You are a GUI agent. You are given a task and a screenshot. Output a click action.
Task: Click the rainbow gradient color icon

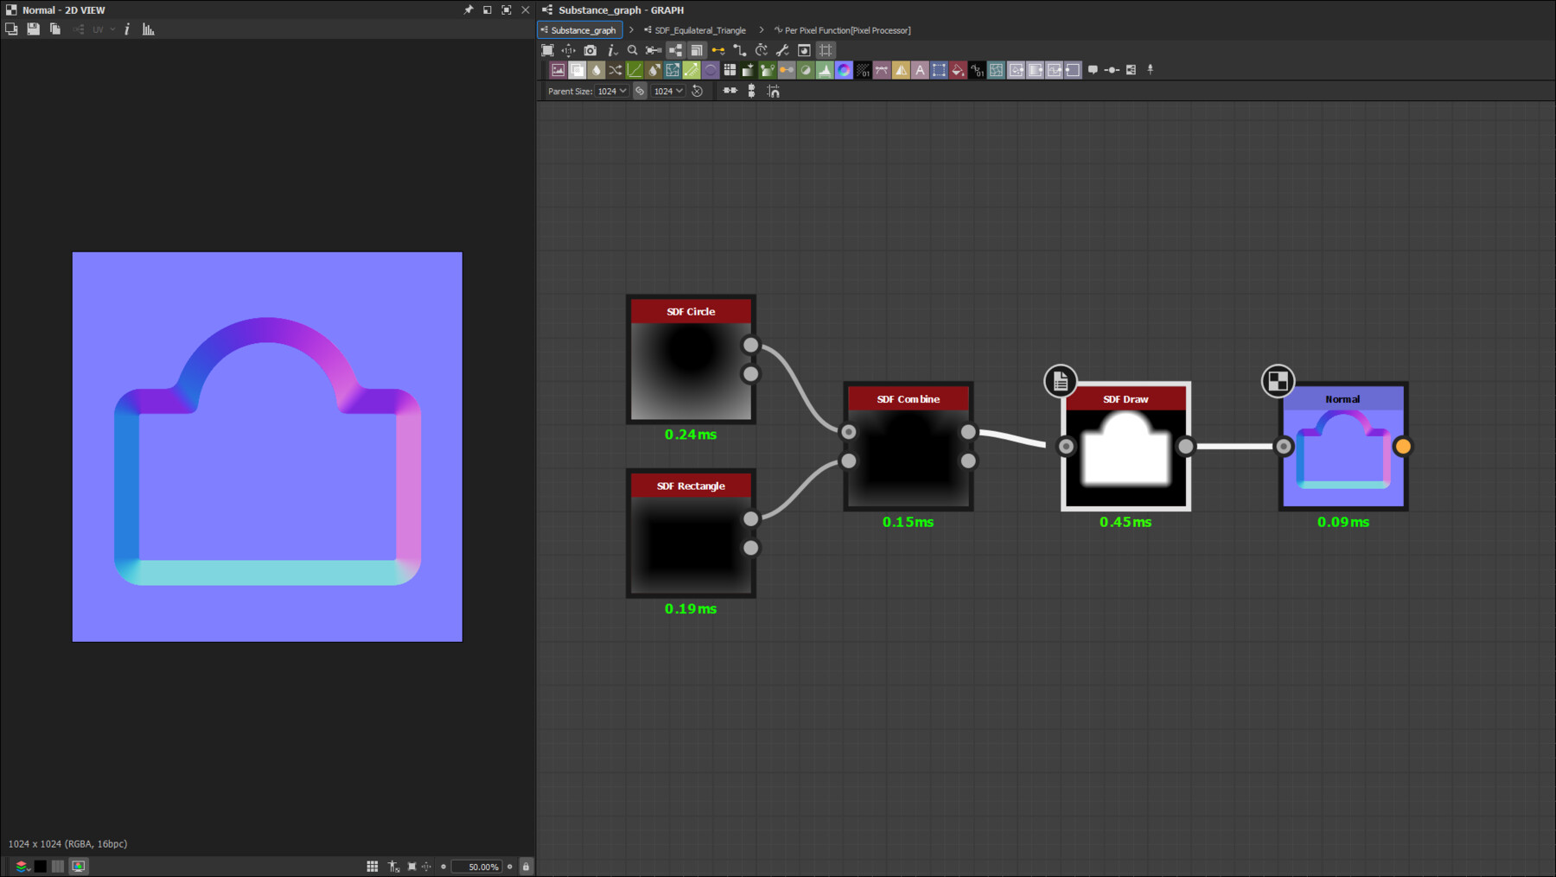(844, 70)
